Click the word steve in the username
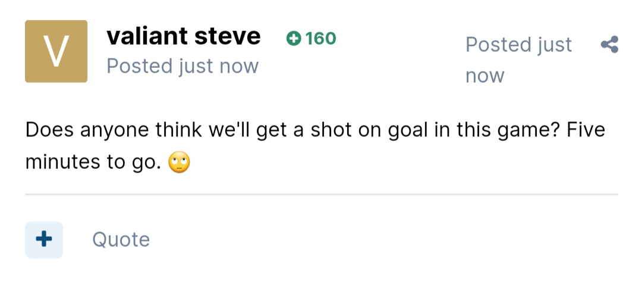Screen dimensions: 642x282 [227, 36]
